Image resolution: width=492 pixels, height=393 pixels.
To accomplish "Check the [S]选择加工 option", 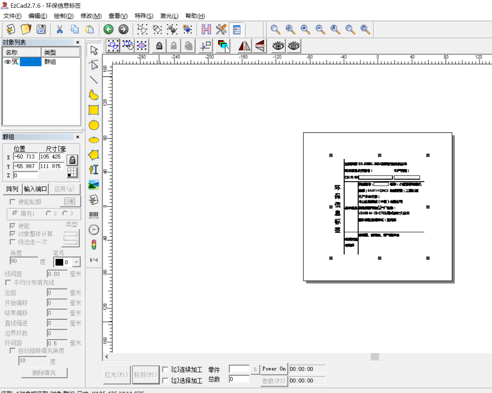I will click(165, 381).
